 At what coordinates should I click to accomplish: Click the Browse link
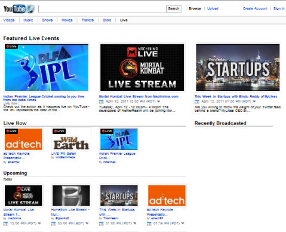click(x=195, y=8)
